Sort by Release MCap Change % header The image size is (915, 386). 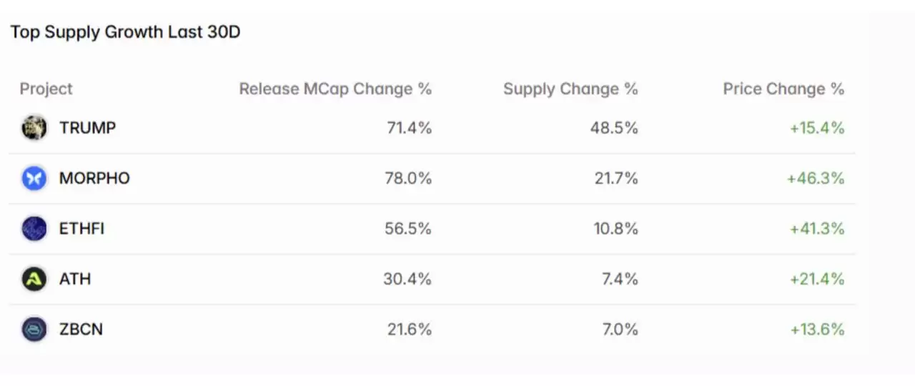(335, 89)
